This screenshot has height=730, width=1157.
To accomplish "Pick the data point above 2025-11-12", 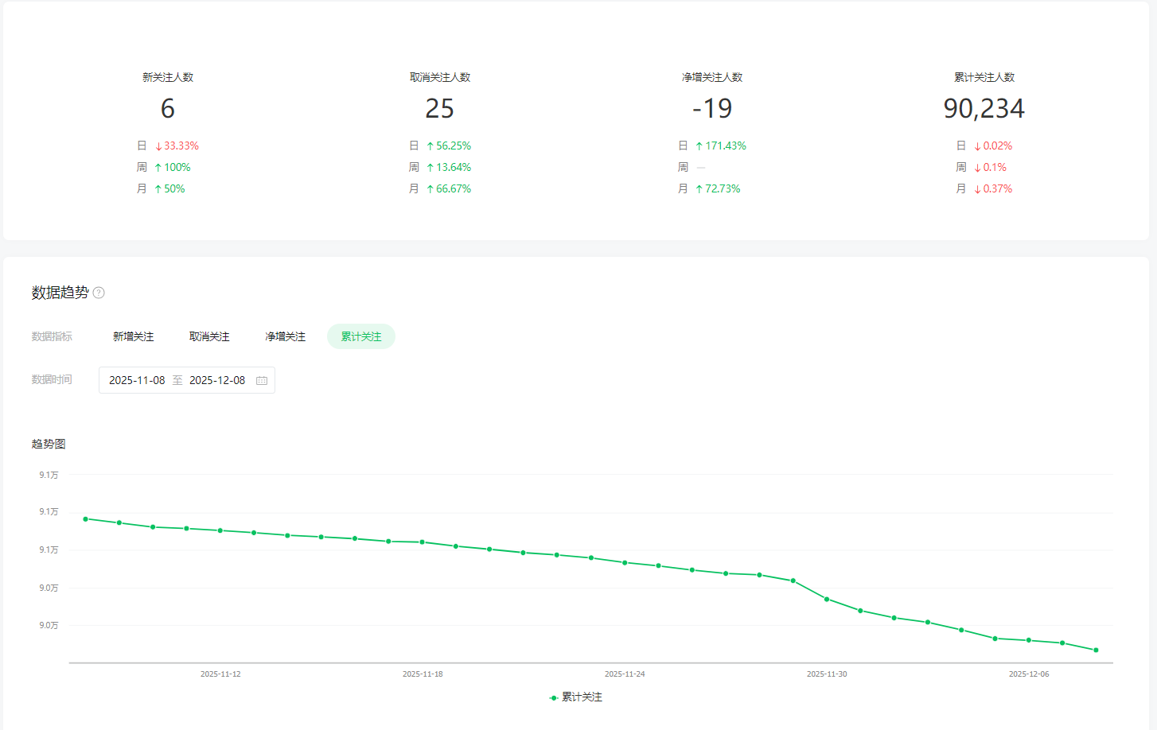I will (x=220, y=530).
